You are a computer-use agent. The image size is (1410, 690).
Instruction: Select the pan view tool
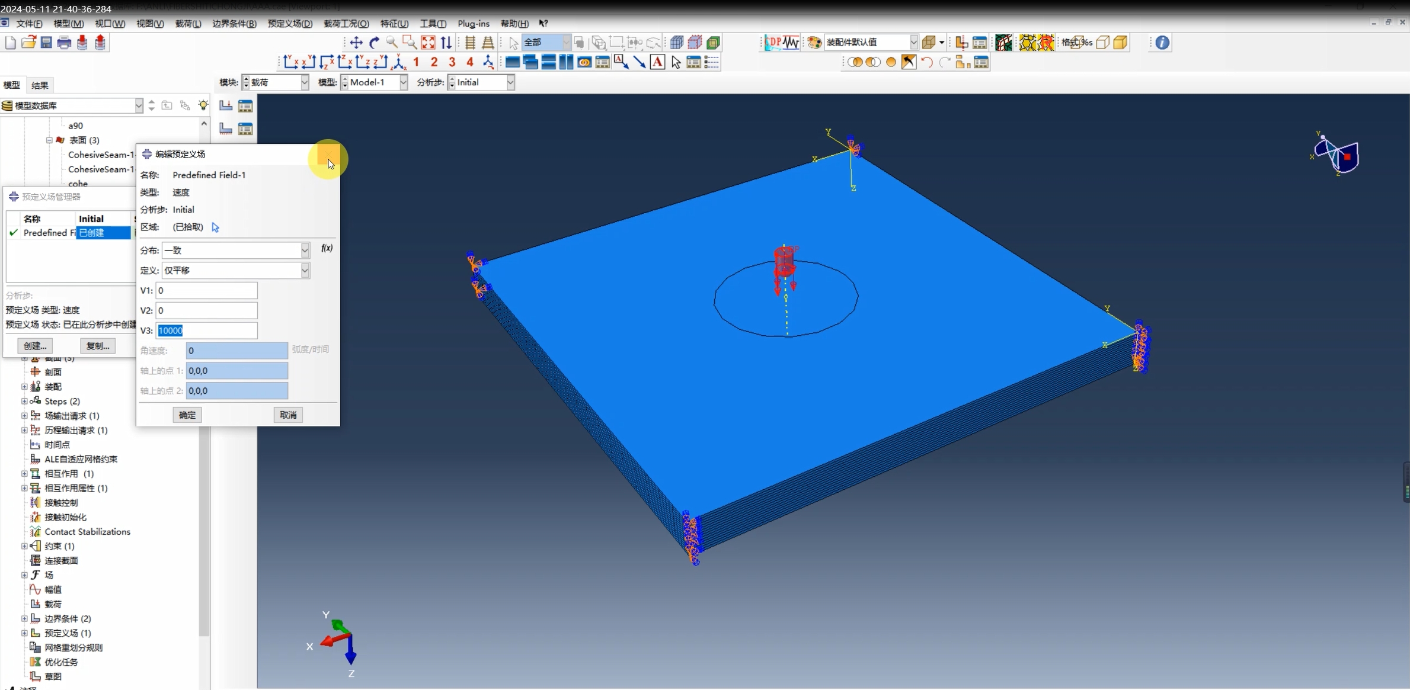click(356, 43)
